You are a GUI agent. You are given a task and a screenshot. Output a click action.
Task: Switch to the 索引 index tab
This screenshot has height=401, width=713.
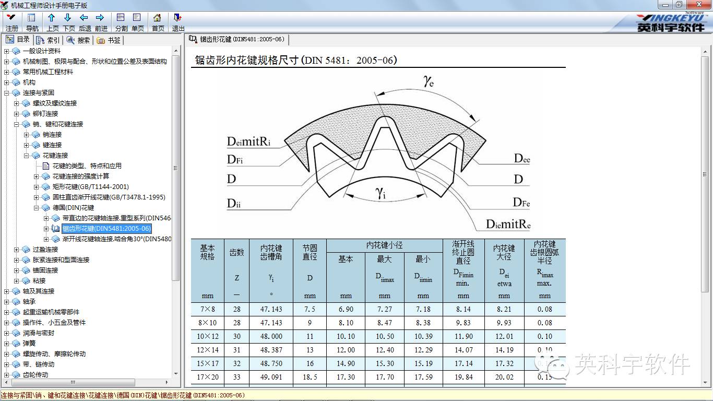[48, 40]
